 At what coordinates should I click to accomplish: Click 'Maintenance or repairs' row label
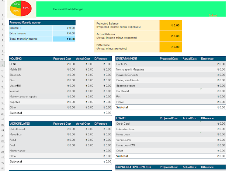(23, 97)
